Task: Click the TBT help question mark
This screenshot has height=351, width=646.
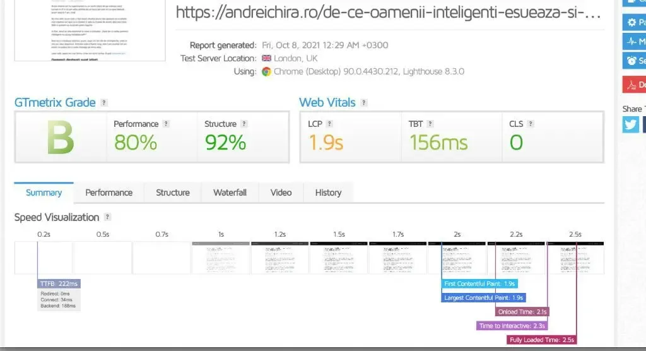Action: (430, 124)
